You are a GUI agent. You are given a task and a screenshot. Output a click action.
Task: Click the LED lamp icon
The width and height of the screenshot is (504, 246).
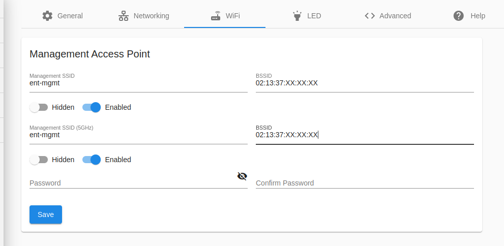297,16
